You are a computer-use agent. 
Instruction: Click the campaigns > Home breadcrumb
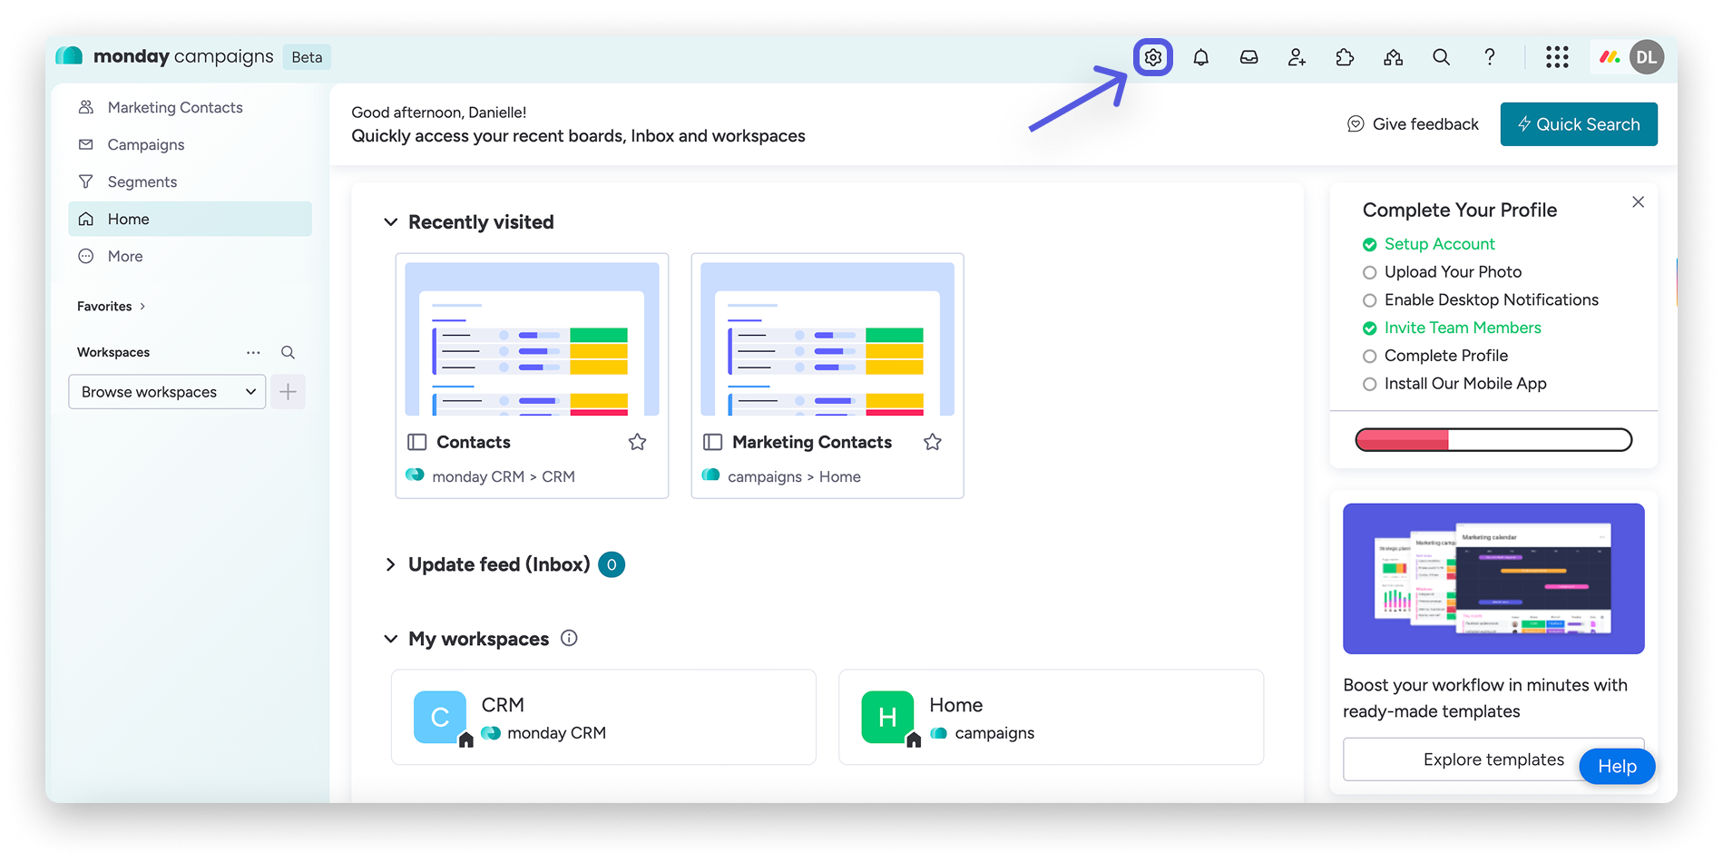point(794,476)
